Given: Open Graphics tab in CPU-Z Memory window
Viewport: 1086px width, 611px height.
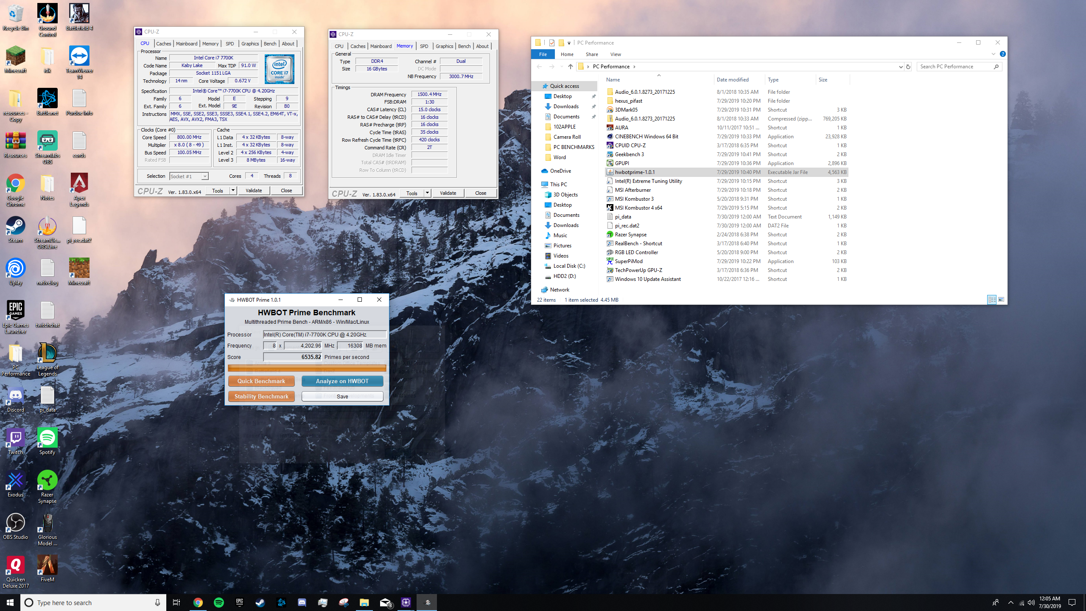Looking at the screenshot, I should click(x=444, y=46).
